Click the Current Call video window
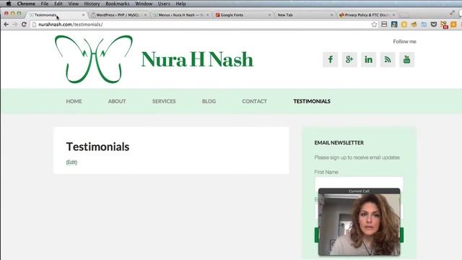The height and width of the screenshot is (260, 462). tap(359, 222)
